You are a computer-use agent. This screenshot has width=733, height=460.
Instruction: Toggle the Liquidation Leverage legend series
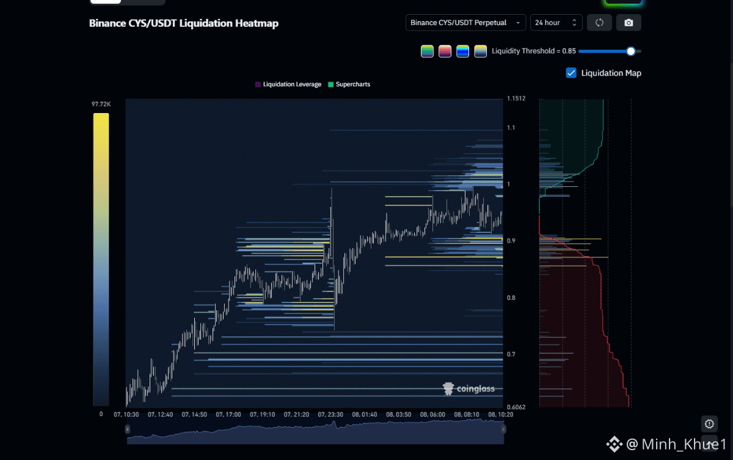[x=288, y=84]
